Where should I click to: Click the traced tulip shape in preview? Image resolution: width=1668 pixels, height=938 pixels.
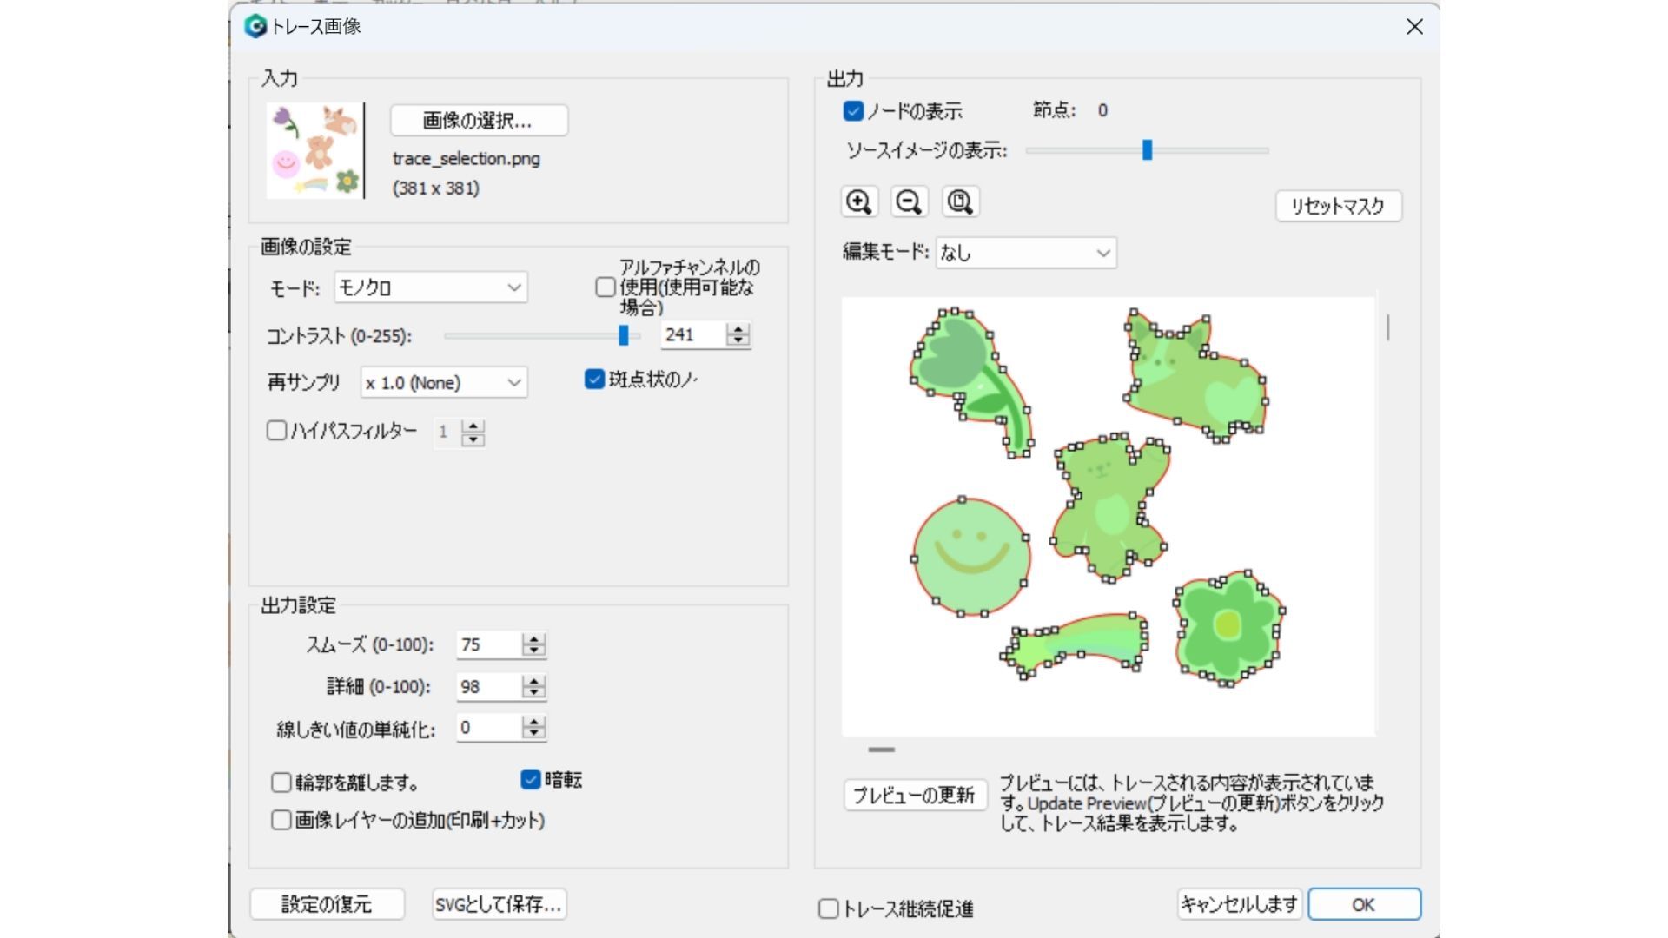(970, 380)
